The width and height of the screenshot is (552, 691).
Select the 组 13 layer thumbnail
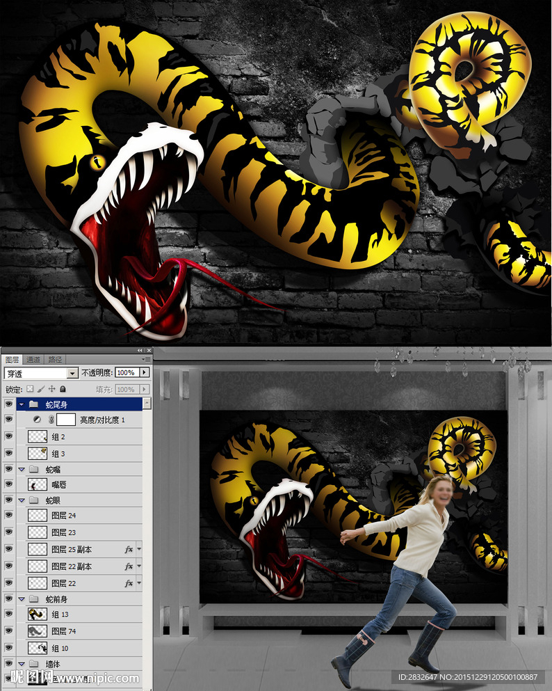click(38, 614)
